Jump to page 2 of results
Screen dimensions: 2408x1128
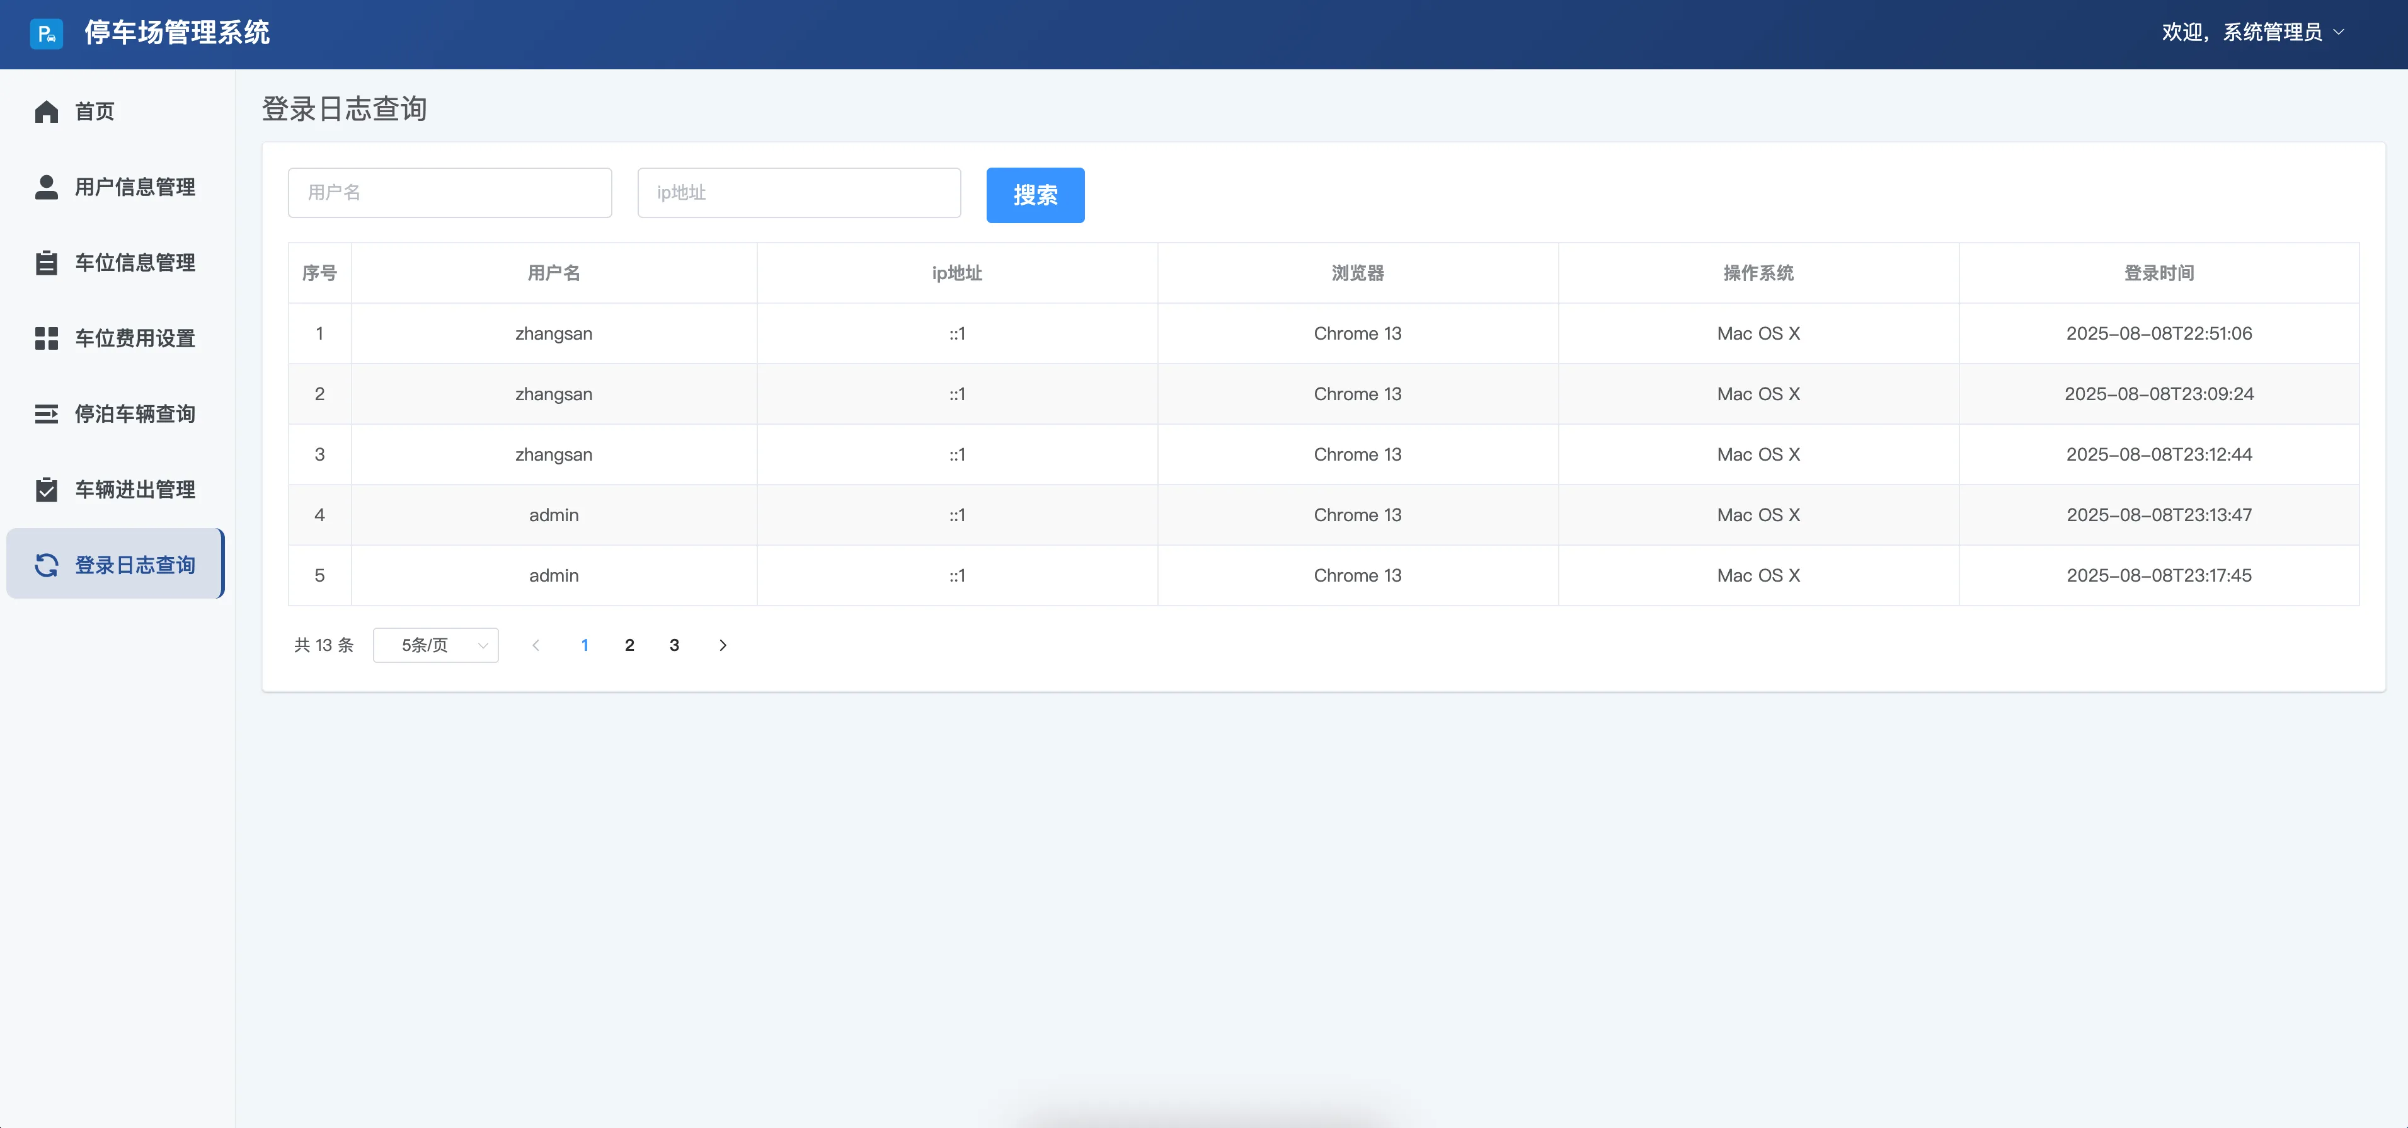(629, 645)
